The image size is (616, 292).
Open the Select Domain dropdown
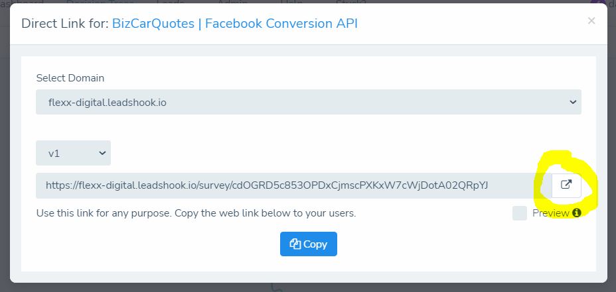tap(309, 102)
